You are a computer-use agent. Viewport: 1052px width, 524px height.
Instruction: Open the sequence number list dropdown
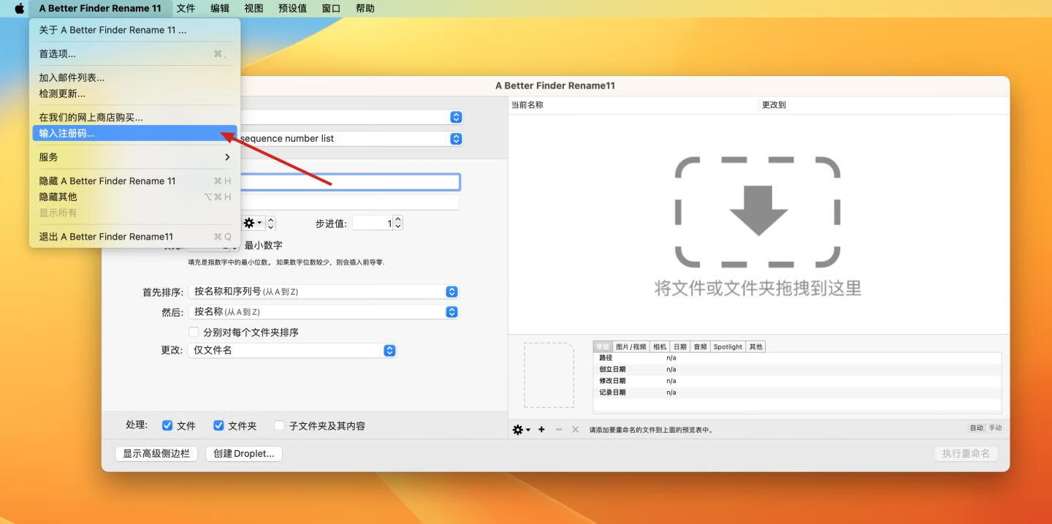point(456,138)
